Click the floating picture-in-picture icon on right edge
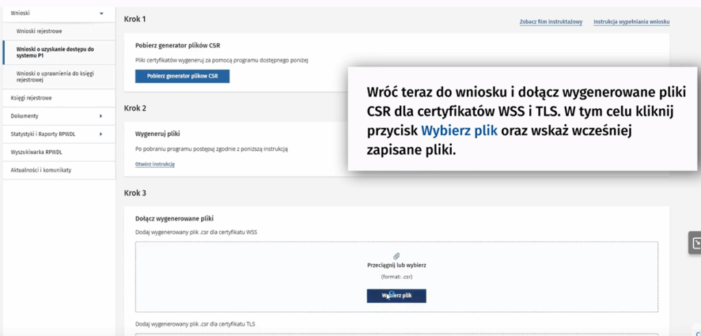 click(694, 242)
